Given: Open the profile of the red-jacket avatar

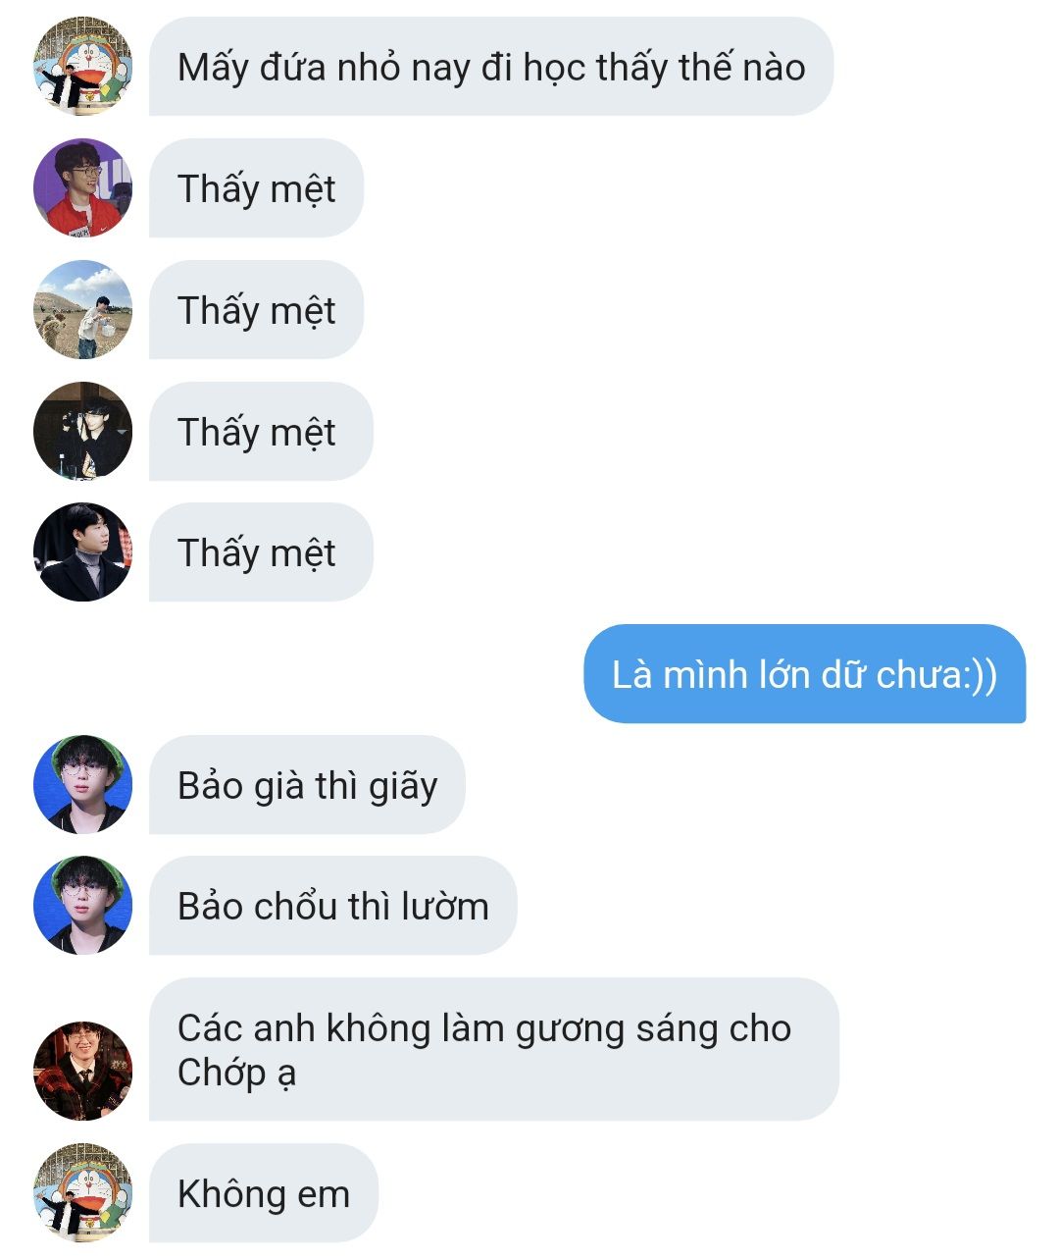Looking at the screenshot, I should (82, 187).
